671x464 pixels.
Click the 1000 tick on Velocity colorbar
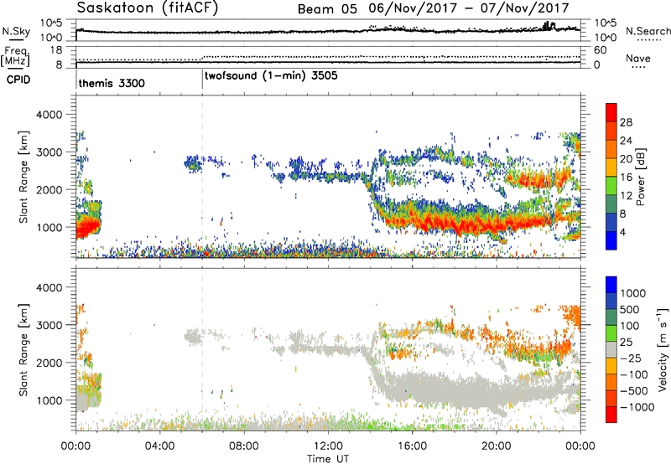[632, 293]
